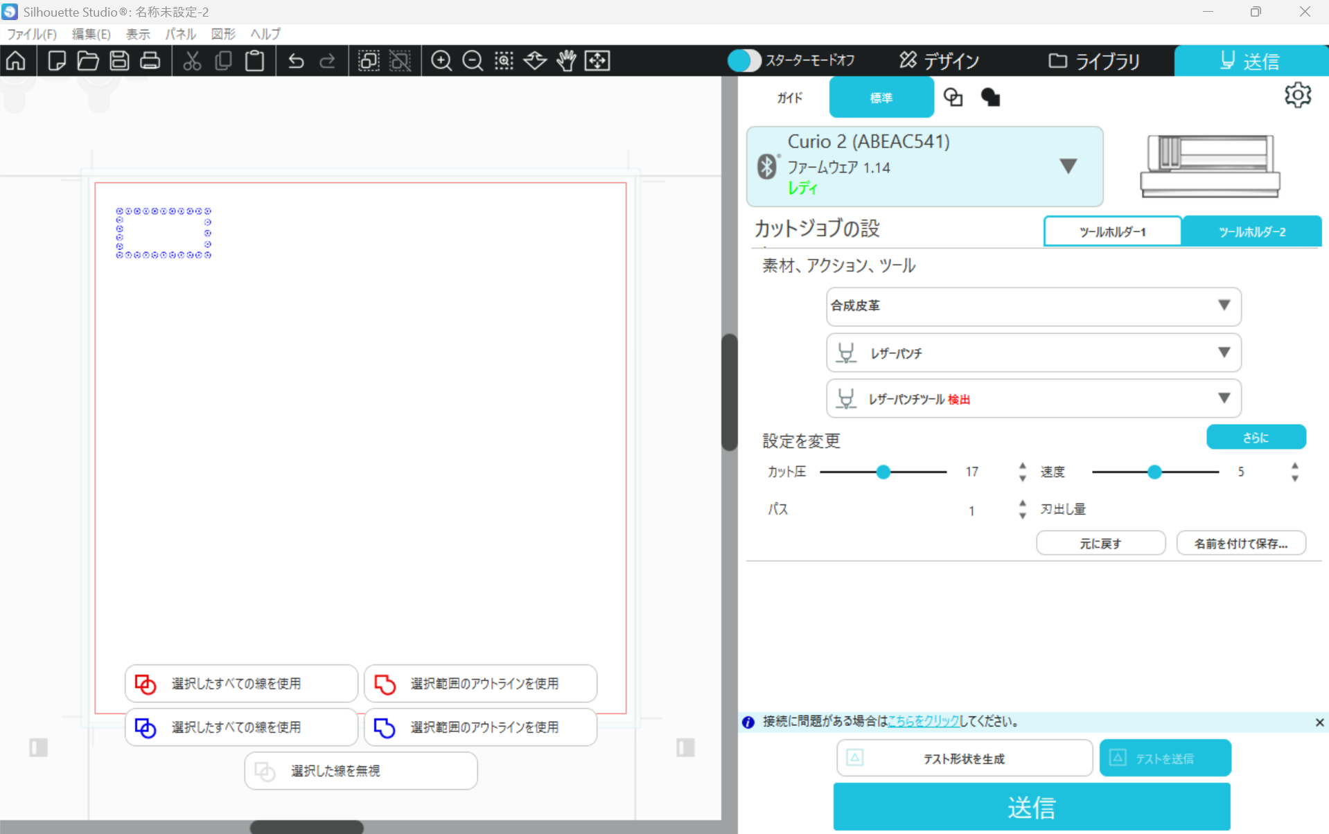
Task: Click the テスト形状を生成 button
Action: (x=964, y=758)
